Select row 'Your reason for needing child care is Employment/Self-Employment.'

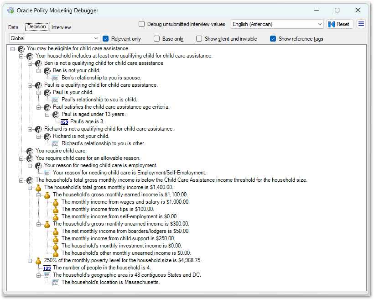pyautogui.click(x=129, y=173)
